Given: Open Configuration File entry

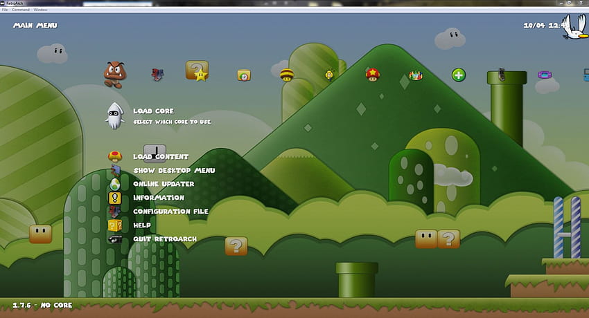Looking at the screenshot, I should [171, 212].
